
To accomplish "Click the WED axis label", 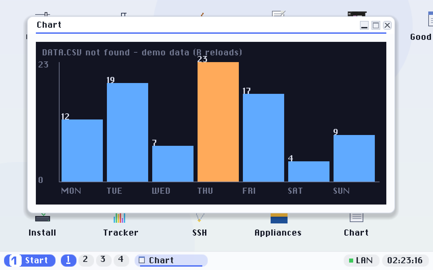I will tap(161, 191).
